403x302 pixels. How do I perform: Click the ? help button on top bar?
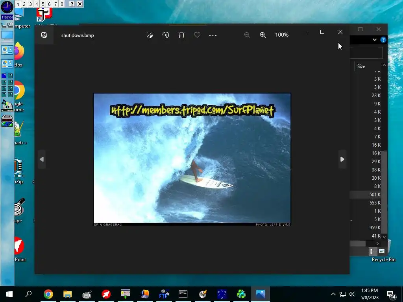tap(72, 4)
